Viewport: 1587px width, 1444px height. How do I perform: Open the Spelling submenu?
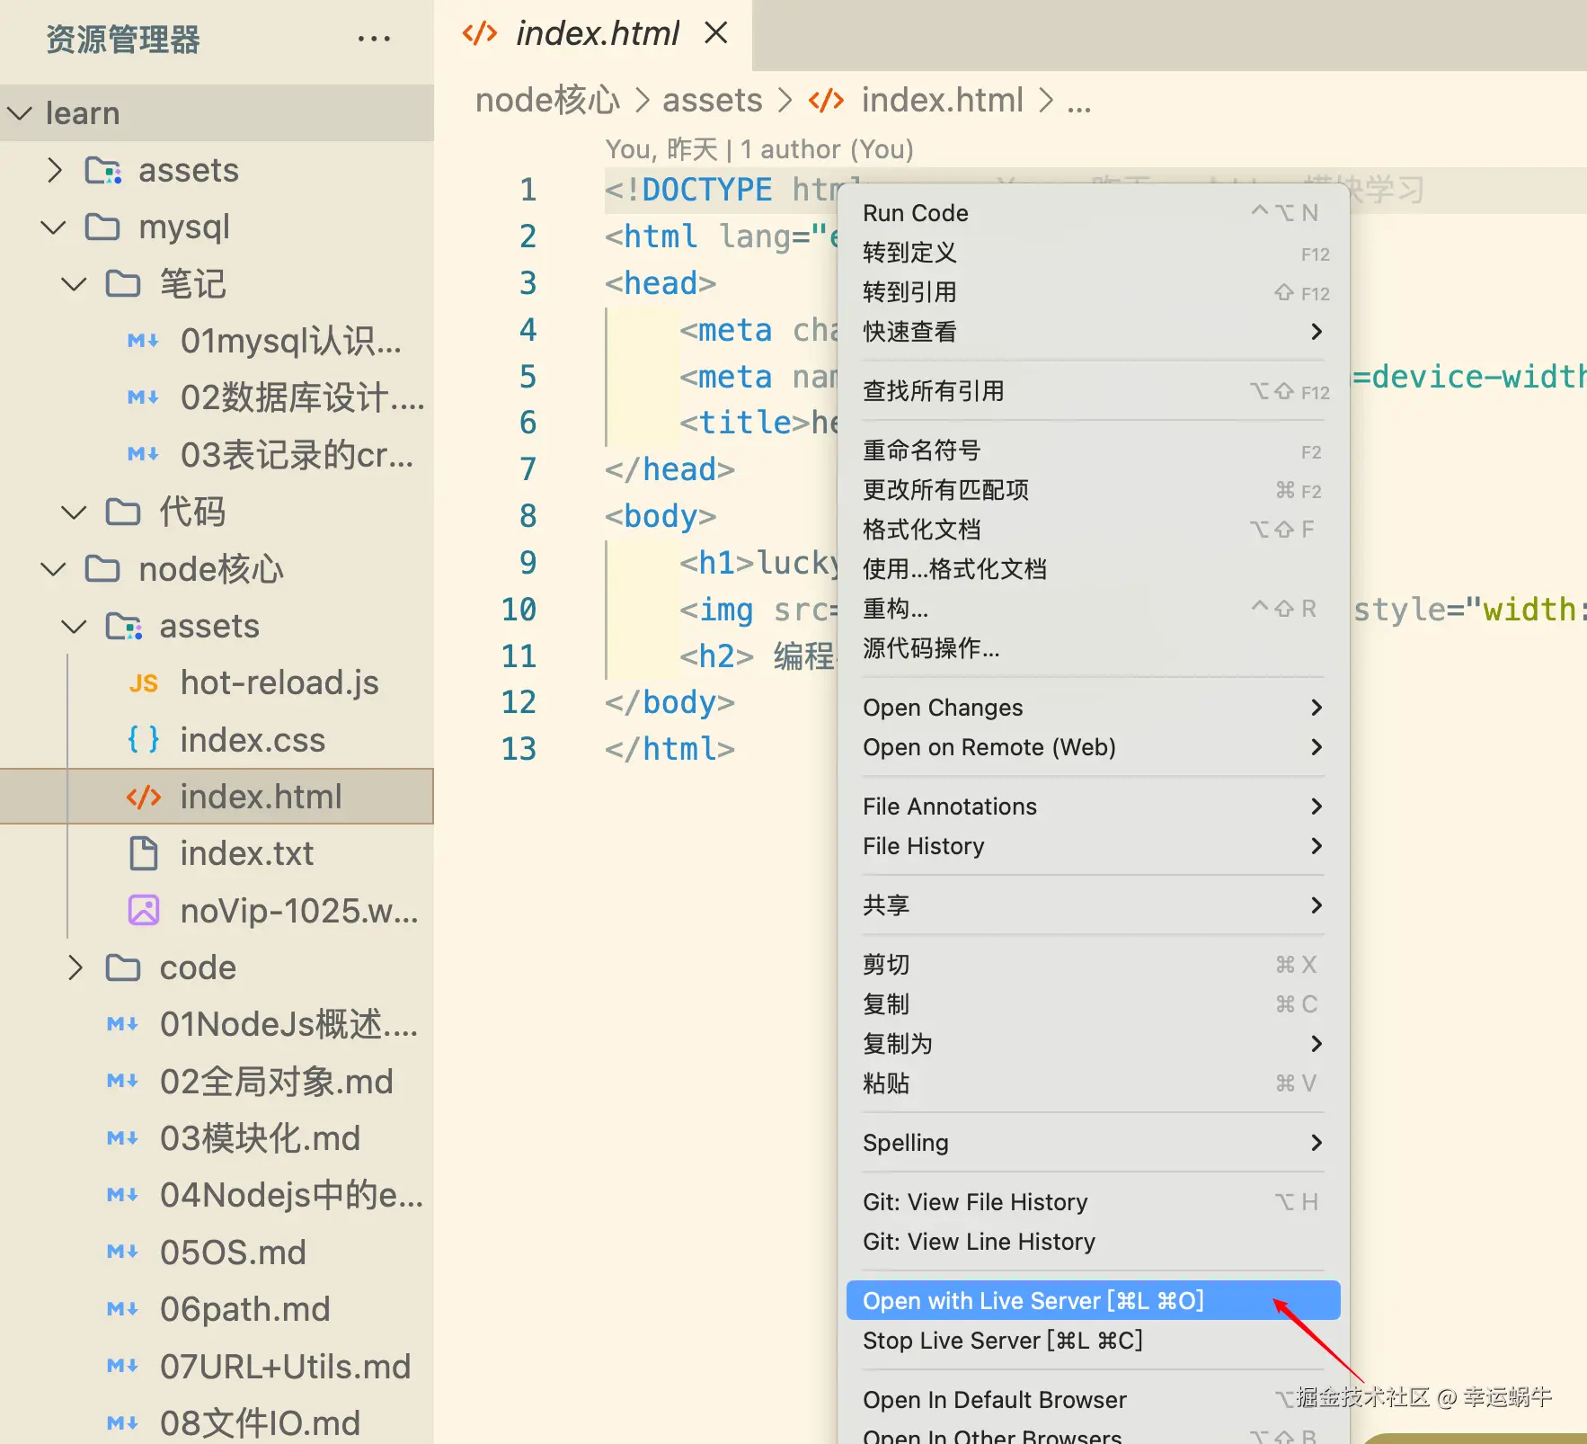1093,1143
